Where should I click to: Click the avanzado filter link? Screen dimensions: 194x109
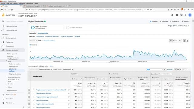[170, 70]
